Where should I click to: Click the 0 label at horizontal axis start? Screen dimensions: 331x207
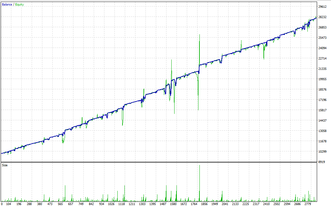pyautogui.click(x=2, y=204)
